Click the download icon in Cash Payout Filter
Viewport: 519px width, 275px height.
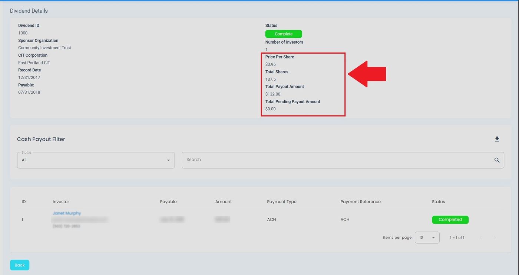coord(497,139)
